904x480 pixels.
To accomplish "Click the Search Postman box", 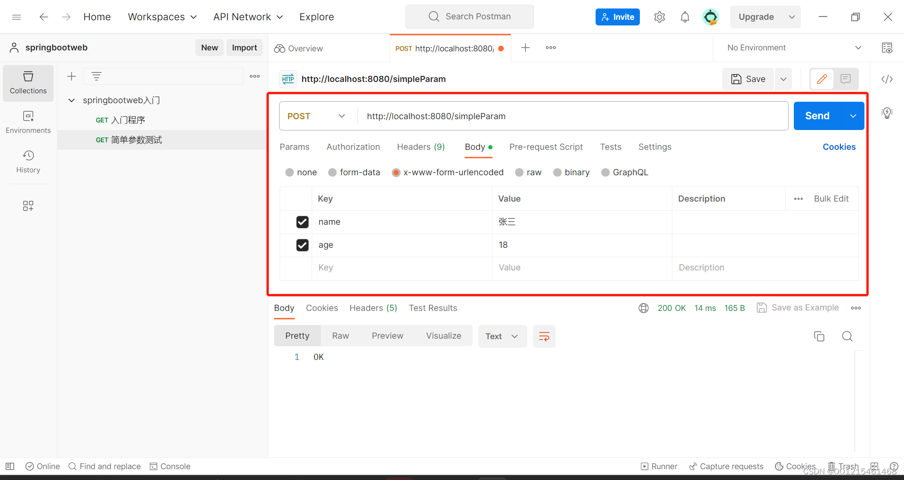I will [469, 16].
